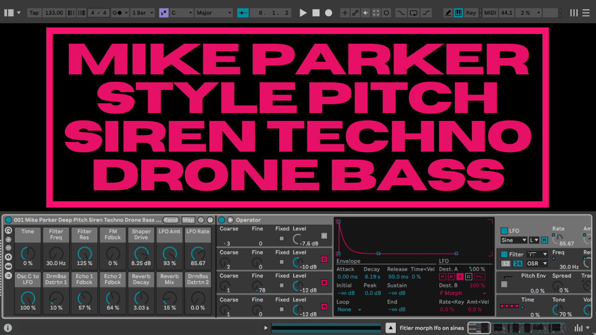The height and width of the screenshot is (335, 596).
Task: Enable Fixed mode for oscillator D
Action: (x=281, y=239)
